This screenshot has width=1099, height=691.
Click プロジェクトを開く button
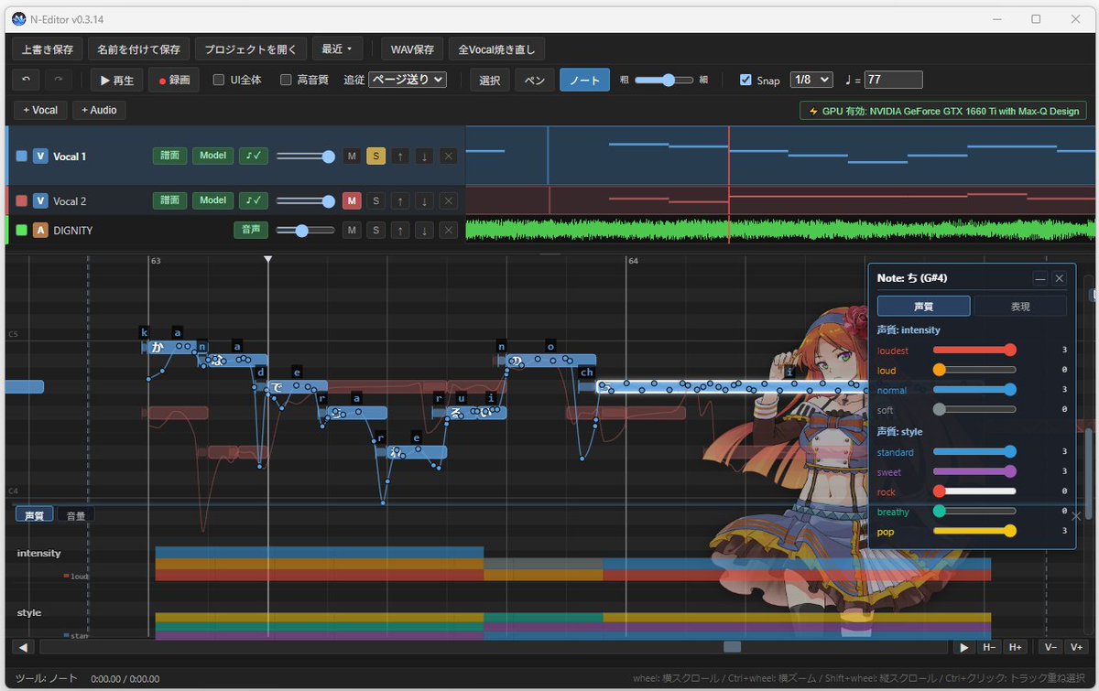250,49
